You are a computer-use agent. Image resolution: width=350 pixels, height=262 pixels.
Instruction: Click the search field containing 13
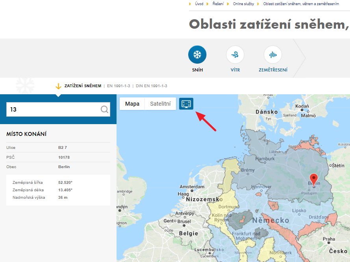(x=55, y=110)
